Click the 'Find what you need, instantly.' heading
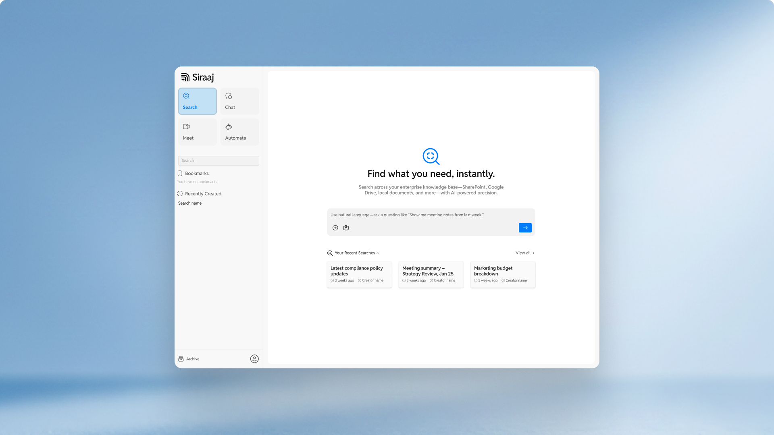Screen dimensions: 774x435 [x=431, y=174]
